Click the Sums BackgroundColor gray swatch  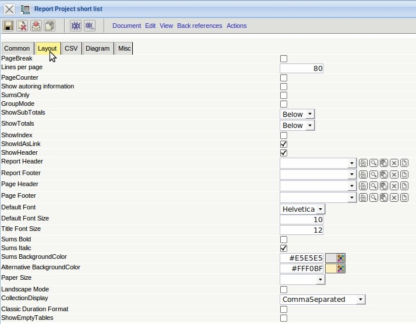click(x=330, y=258)
